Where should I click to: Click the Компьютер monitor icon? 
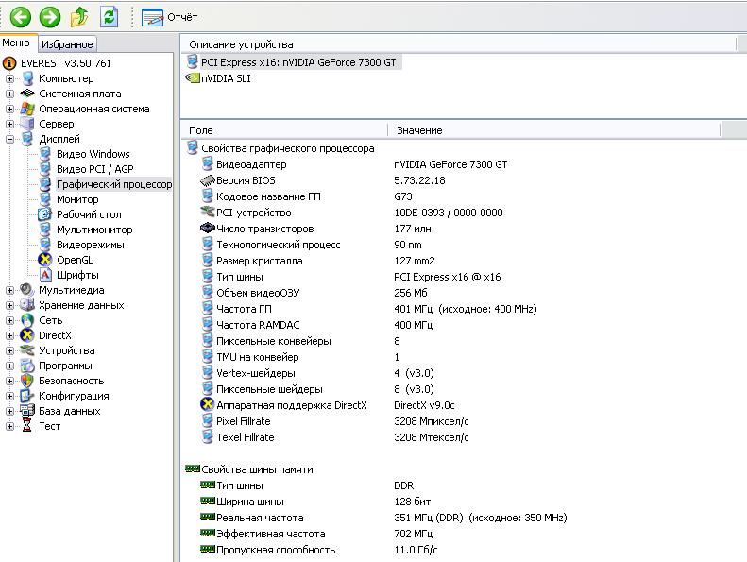coord(27,78)
